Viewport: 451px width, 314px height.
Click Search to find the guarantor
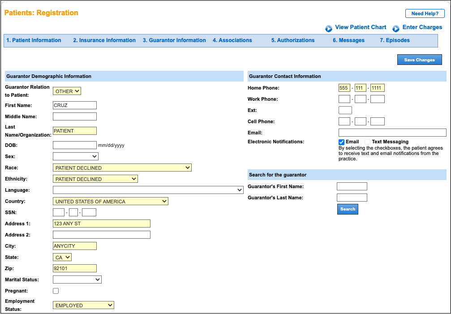click(348, 209)
